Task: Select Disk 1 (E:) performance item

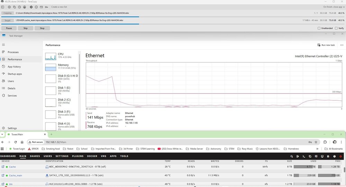Action: pos(61,90)
